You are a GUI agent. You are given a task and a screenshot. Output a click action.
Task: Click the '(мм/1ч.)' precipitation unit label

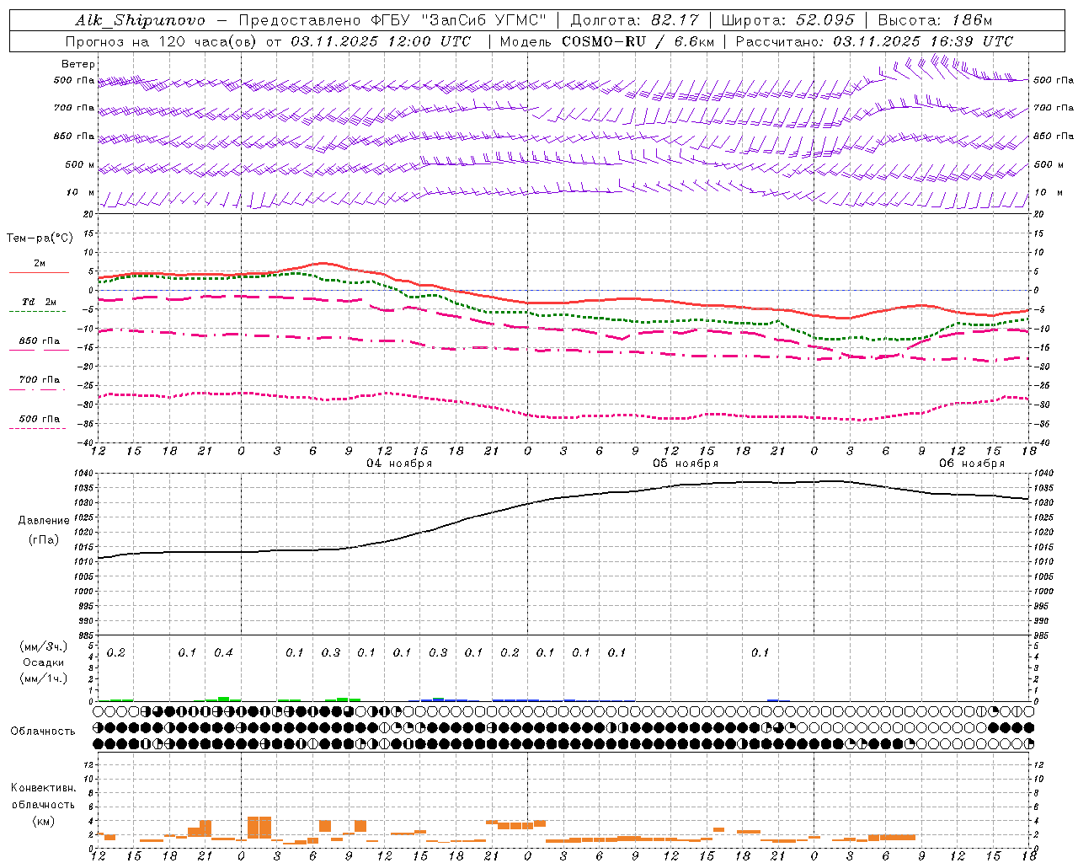(45, 678)
